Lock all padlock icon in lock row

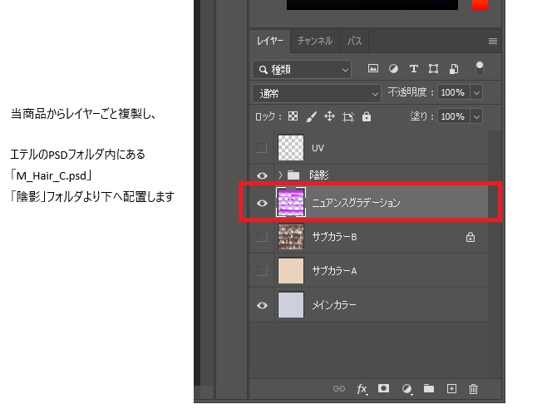[367, 116]
